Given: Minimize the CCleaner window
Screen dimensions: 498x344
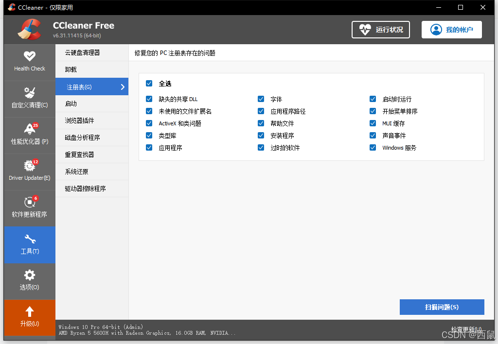Looking at the screenshot, I should [439, 7].
